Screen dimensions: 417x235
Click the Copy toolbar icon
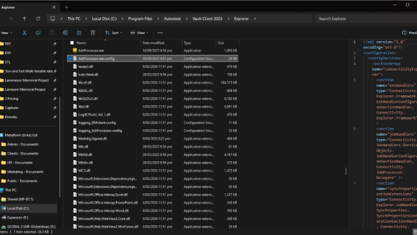[38, 33]
